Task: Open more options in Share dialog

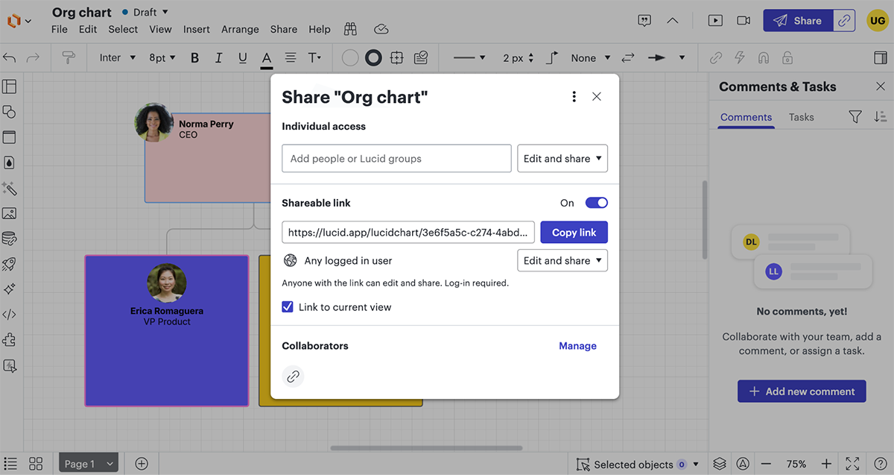Action: 574,96
